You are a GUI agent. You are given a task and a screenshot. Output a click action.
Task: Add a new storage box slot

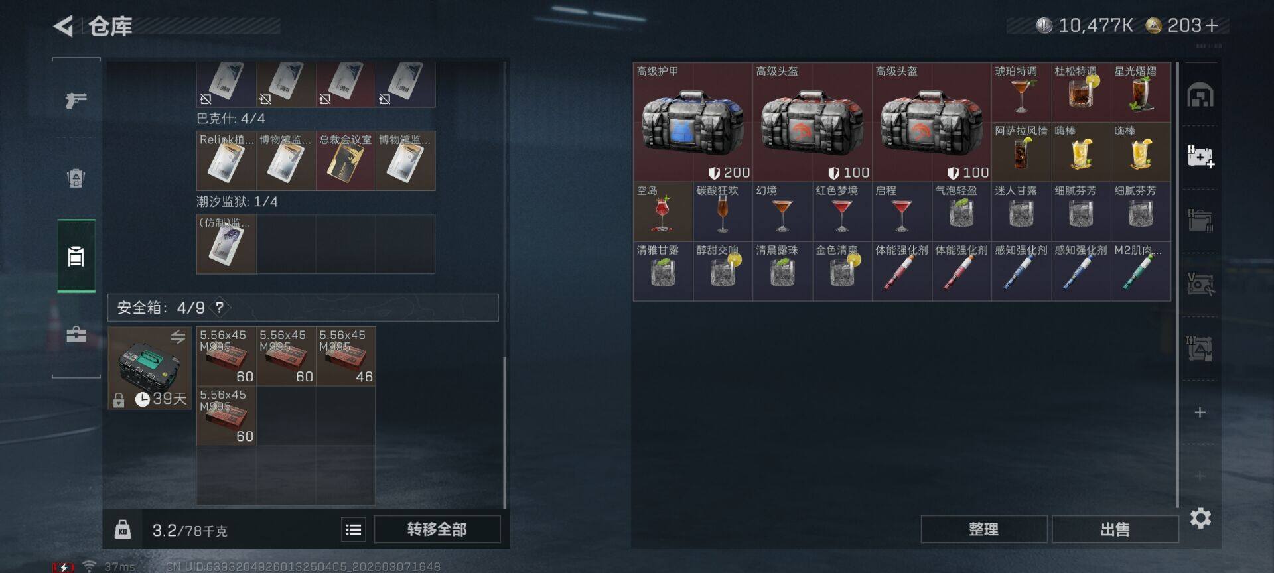(x=1200, y=413)
